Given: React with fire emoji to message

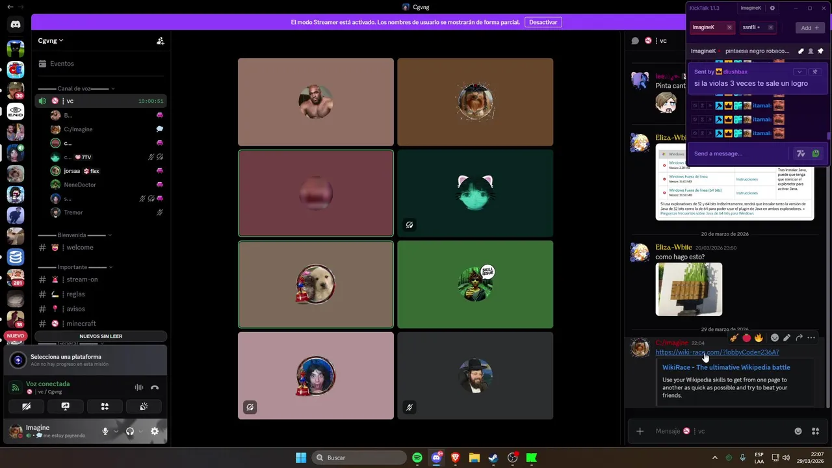Looking at the screenshot, I should [x=759, y=337].
